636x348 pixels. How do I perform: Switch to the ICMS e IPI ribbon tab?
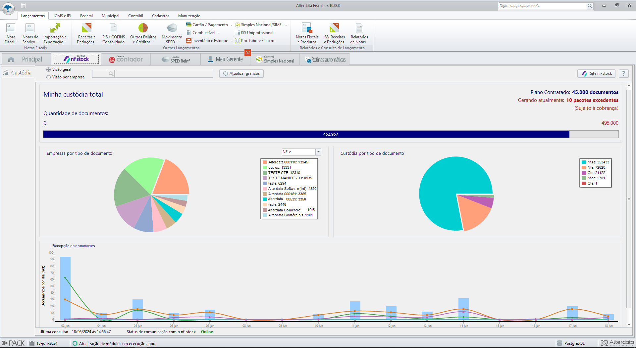(62, 16)
